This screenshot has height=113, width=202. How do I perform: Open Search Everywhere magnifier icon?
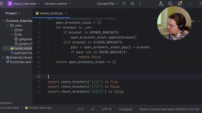click(170, 3)
